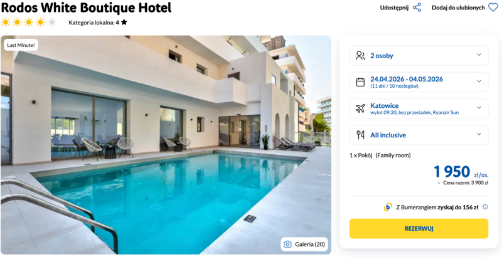This screenshot has height=257, width=502.
Task: Click the hotel pool main photo
Action: click(166, 145)
